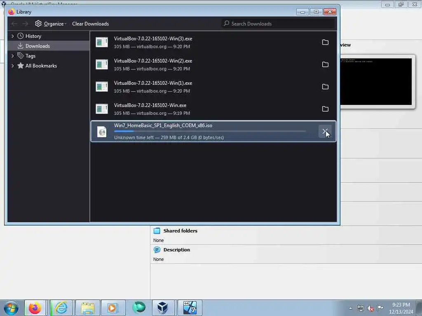Click the muted volume tray icon
422x316 pixels.
coord(370,309)
